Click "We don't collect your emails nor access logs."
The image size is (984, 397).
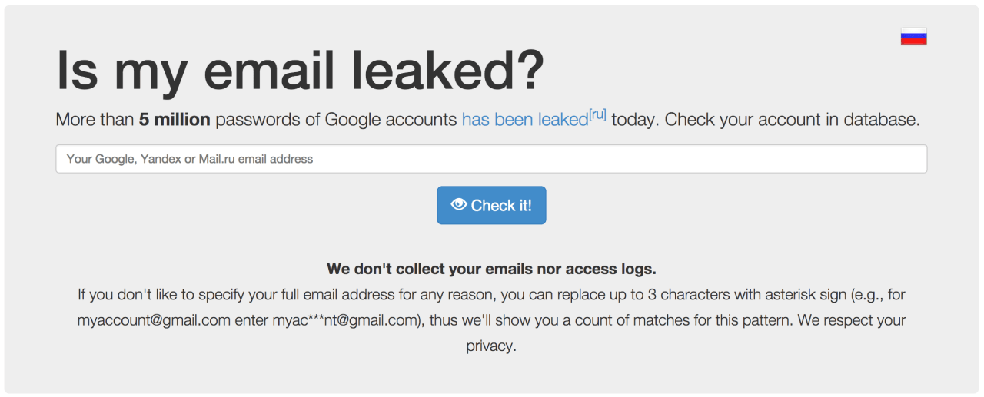[x=491, y=269]
